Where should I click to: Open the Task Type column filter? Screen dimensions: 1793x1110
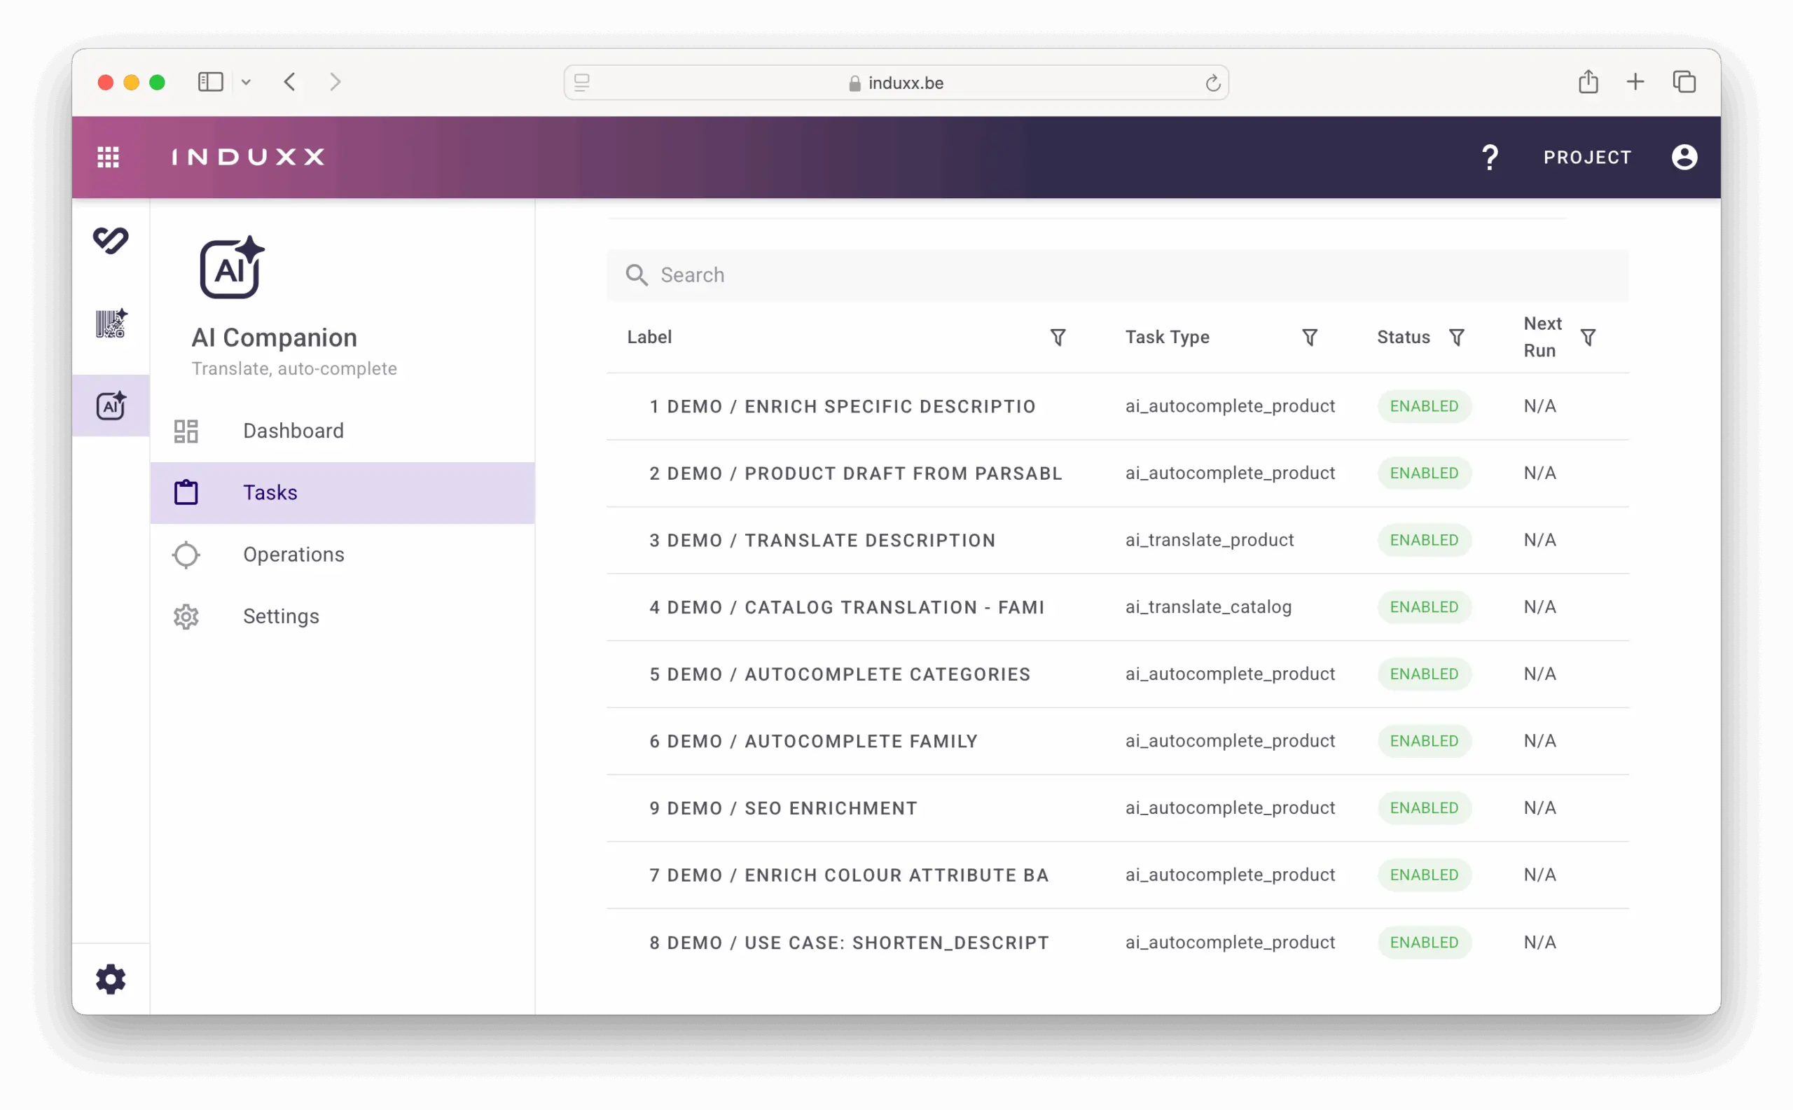1309,337
